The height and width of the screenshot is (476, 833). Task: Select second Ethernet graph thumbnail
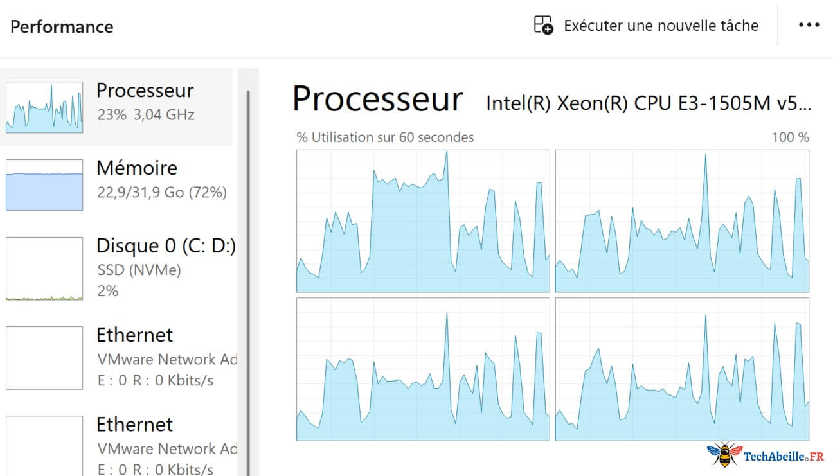[44, 446]
